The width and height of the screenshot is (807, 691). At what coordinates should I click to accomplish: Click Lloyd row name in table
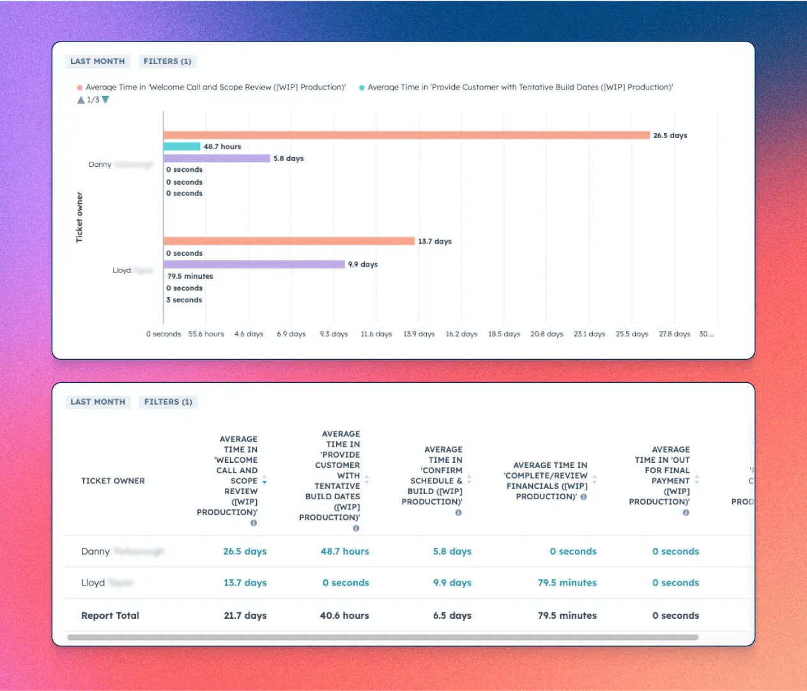pyautogui.click(x=107, y=582)
